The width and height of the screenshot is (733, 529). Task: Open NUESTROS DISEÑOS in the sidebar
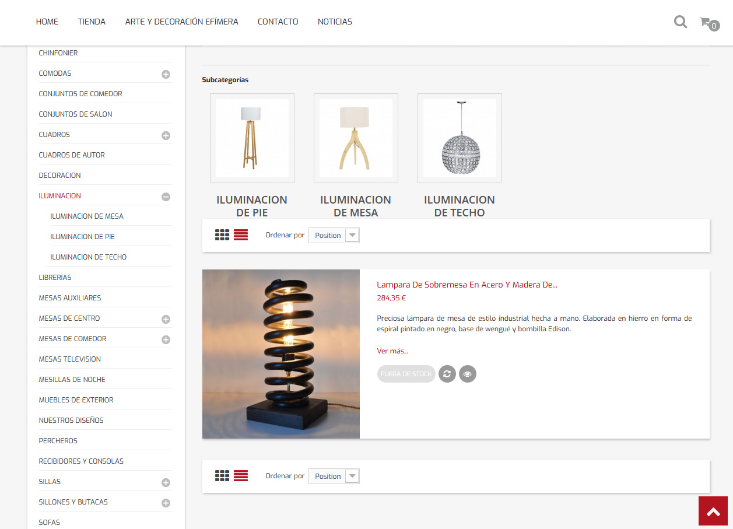(x=71, y=421)
